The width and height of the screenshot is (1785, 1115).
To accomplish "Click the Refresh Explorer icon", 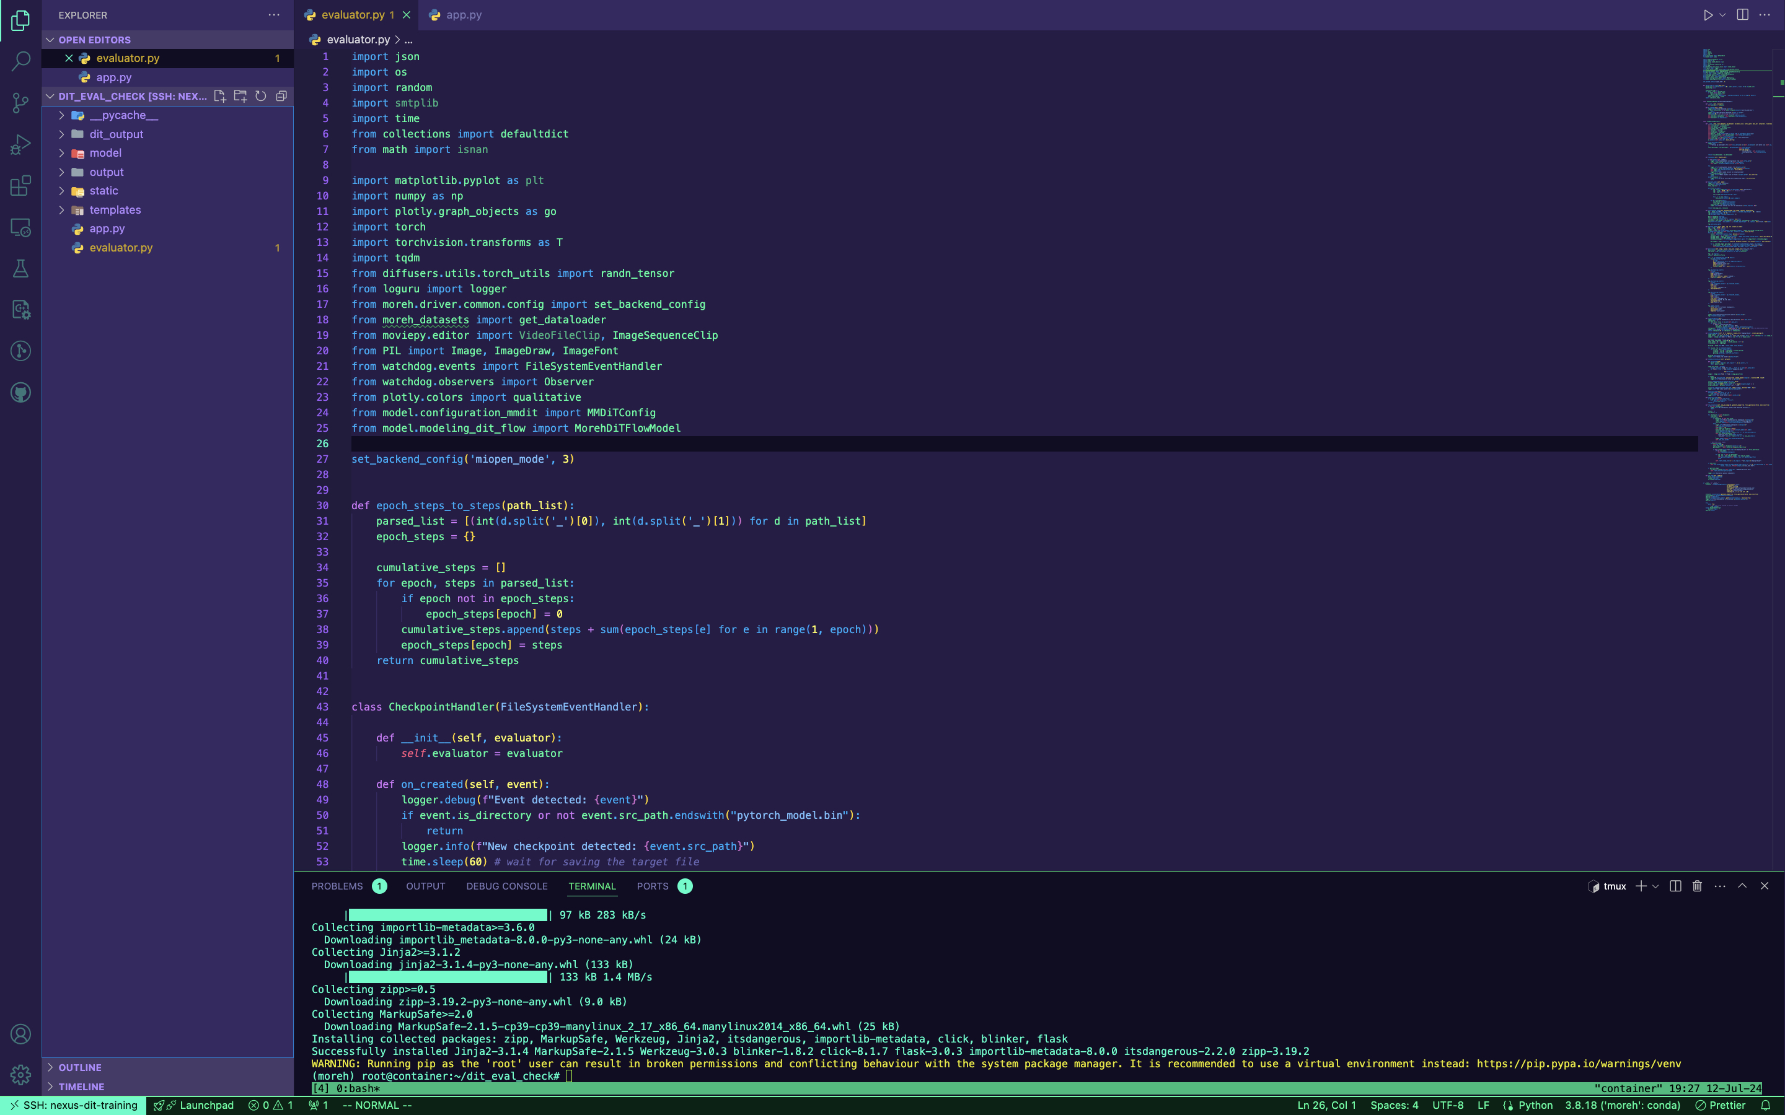I will (x=260, y=97).
